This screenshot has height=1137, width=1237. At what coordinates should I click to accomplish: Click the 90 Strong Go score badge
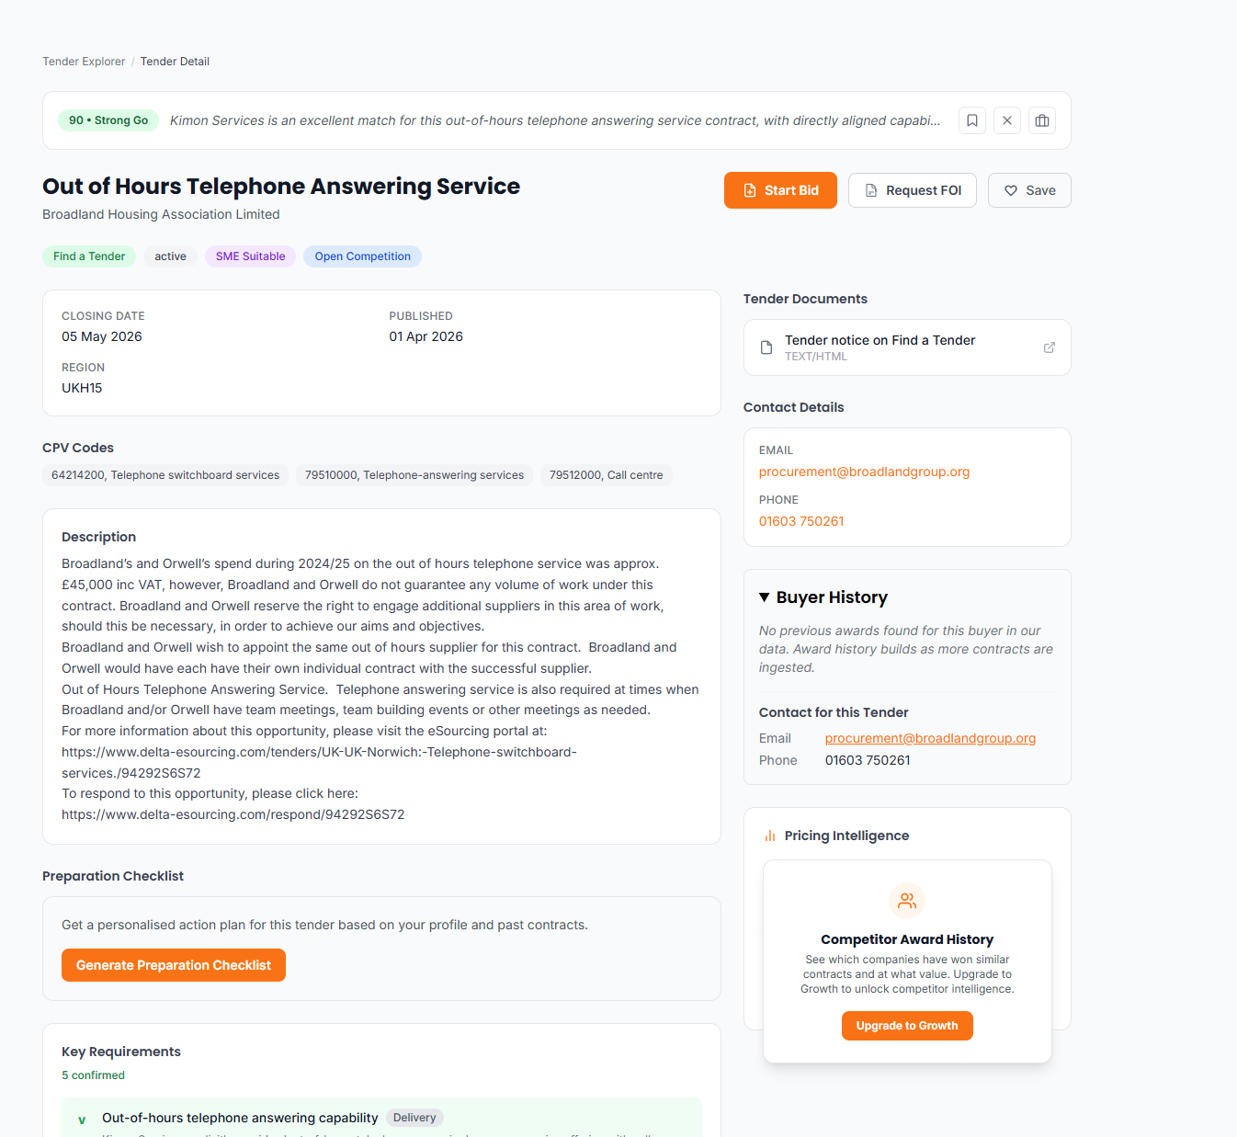[108, 120]
